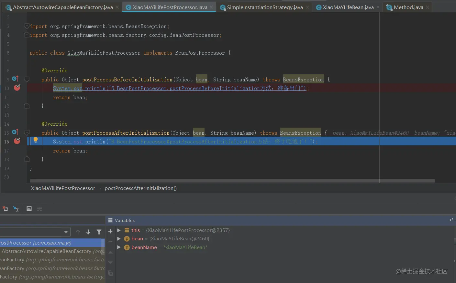Click the 'return bean;' text on line 11
The height and width of the screenshot is (283, 456).
[70, 97]
